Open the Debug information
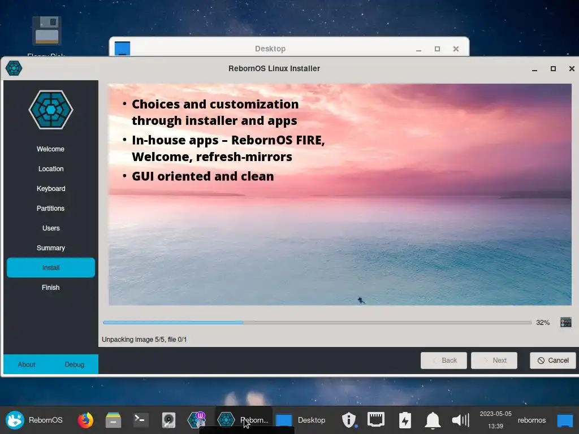 [x=75, y=364]
